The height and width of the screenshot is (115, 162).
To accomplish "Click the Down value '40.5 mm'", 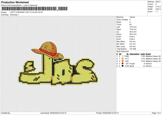I will click(x=133, y=34).
